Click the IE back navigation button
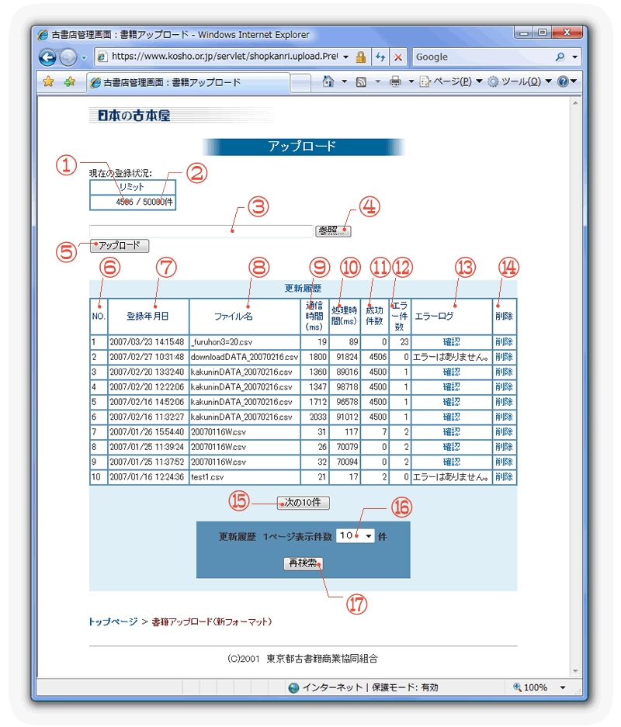Image resolution: width=621 pixels, height=727 pixels. click(48, 57)
